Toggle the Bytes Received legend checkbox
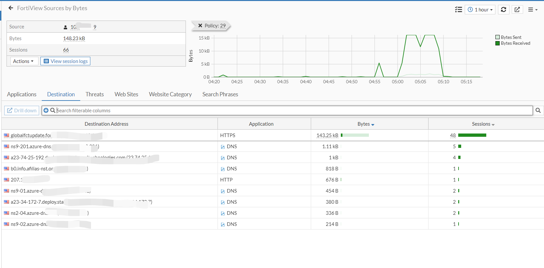This screenshot has width=544, height=268. 497,43
